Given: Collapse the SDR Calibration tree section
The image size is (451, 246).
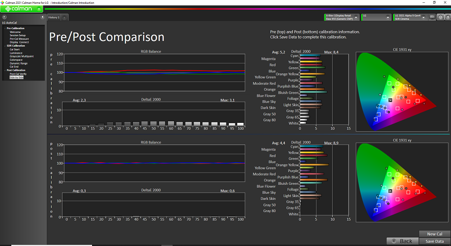Looking at the screenshot, I should click(5, 46).
